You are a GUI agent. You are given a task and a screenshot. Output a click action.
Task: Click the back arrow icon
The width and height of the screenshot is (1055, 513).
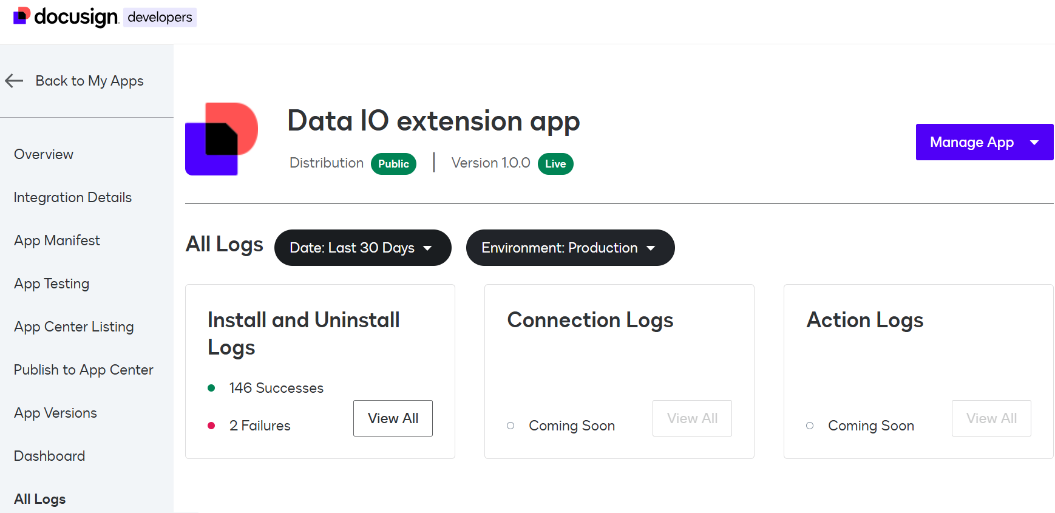14,81
